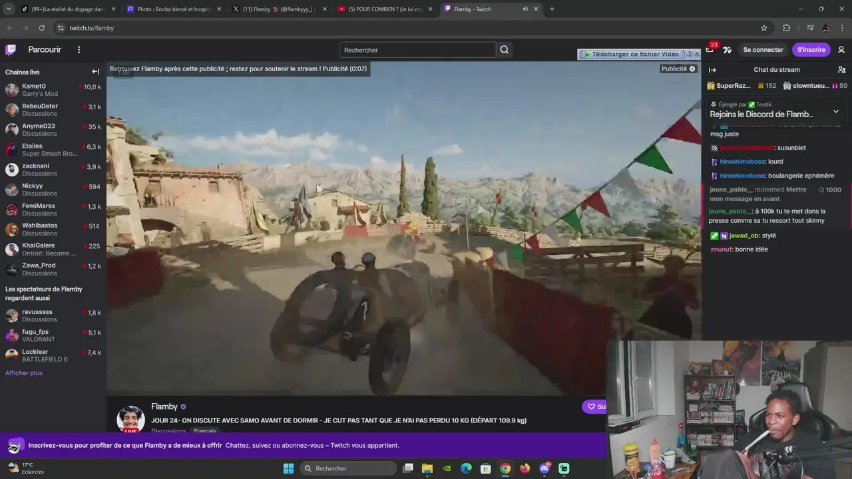Open Zawa_Prod channel in sidebar
Viewport: 852px width, 479px height.
click(53, 269)
